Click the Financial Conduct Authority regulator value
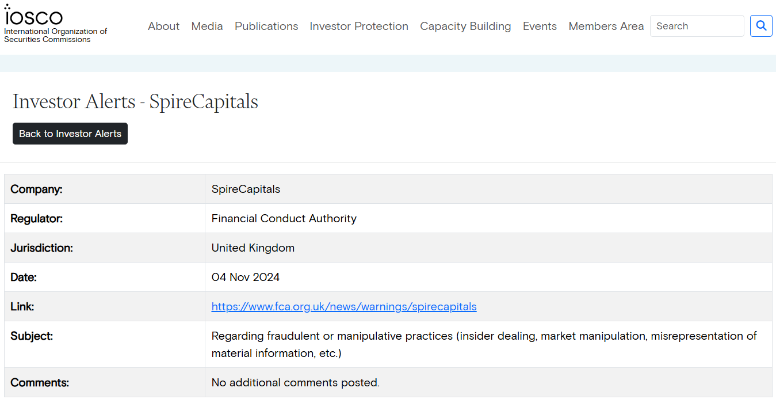 284,219
